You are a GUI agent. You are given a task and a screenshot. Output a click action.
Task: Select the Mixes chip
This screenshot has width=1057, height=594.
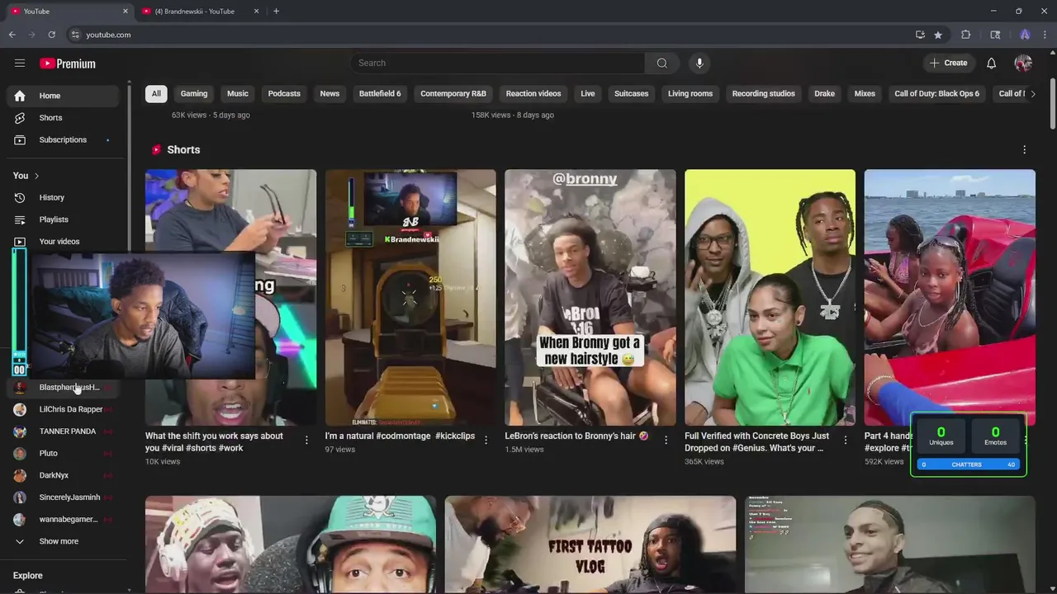[x=865, y=94]
